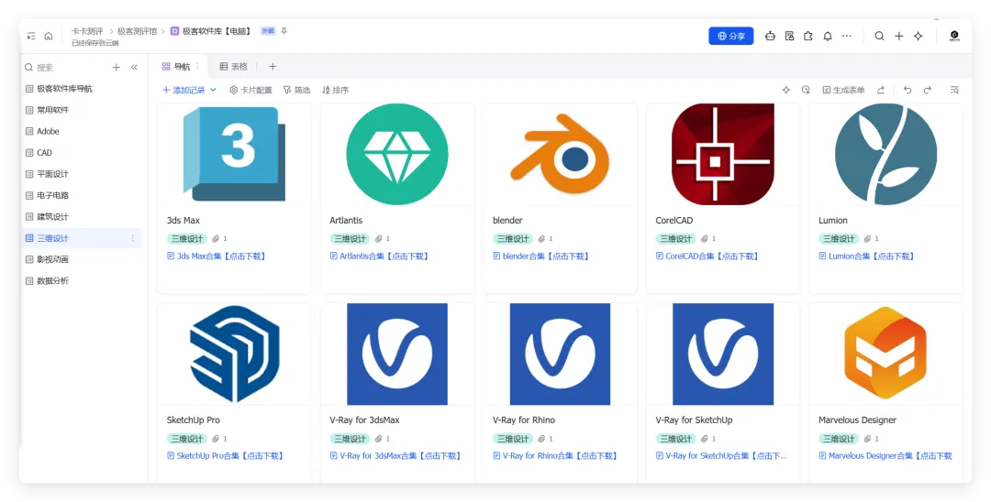Open the user avatar menu
991x502 pixels.
click(x=954, y=36)
